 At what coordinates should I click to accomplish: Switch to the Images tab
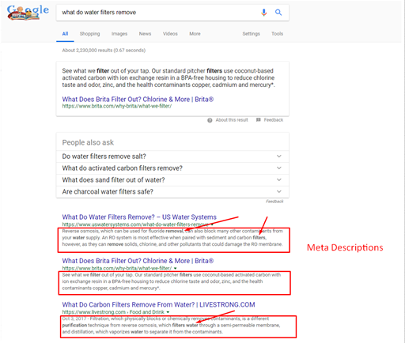(119, 34)
